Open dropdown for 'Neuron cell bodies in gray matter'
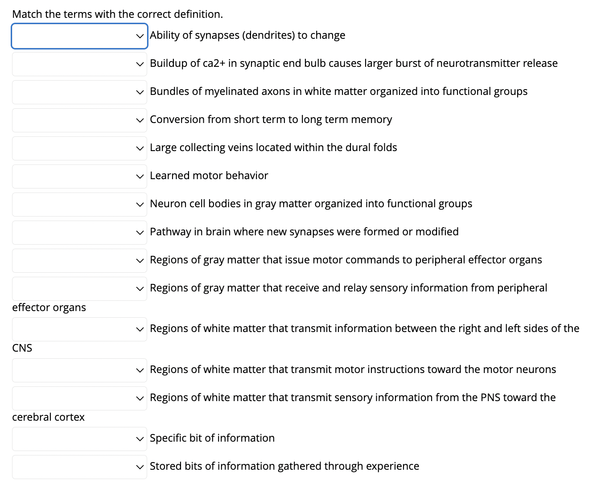The image size is (593, 492). (79, 205)
